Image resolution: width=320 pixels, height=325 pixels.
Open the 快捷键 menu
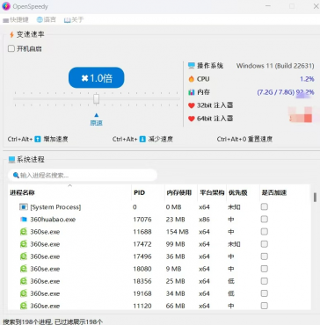point(16,20)
